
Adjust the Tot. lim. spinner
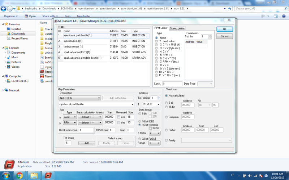click(x=210, y=36)
